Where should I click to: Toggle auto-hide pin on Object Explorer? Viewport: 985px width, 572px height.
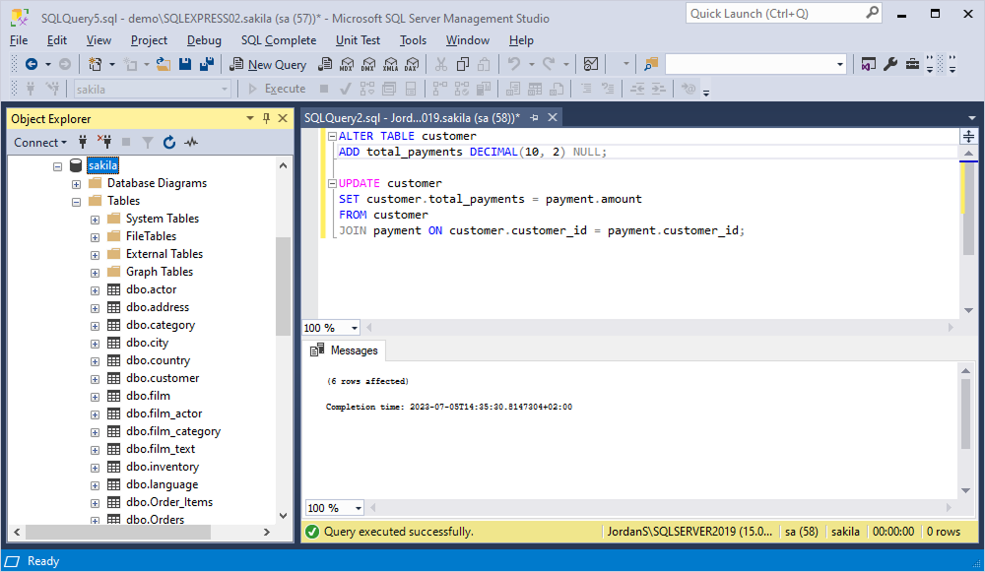266,119
